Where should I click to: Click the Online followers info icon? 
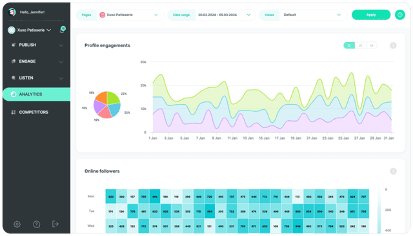pyautogui.click(x=393, y=171)
